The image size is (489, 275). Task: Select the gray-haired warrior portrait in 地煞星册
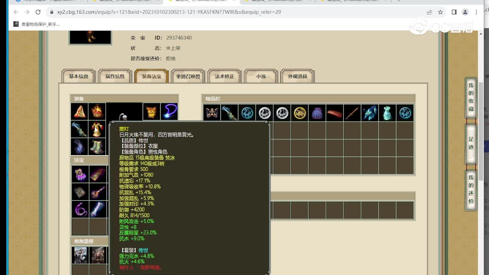pyautogui.click(x=80, y=255)
